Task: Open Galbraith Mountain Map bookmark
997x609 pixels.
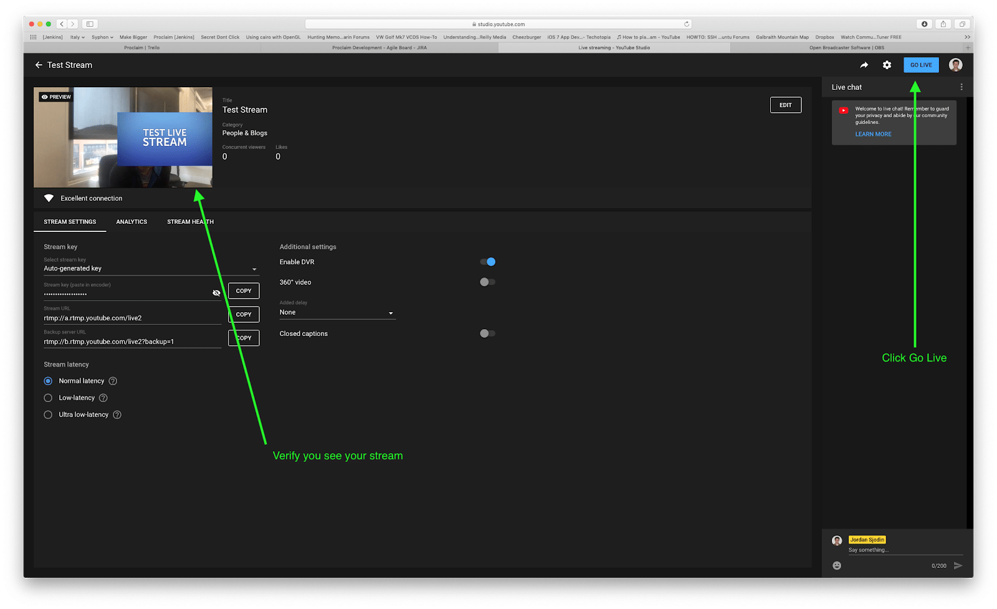Action: pos(782,37)
